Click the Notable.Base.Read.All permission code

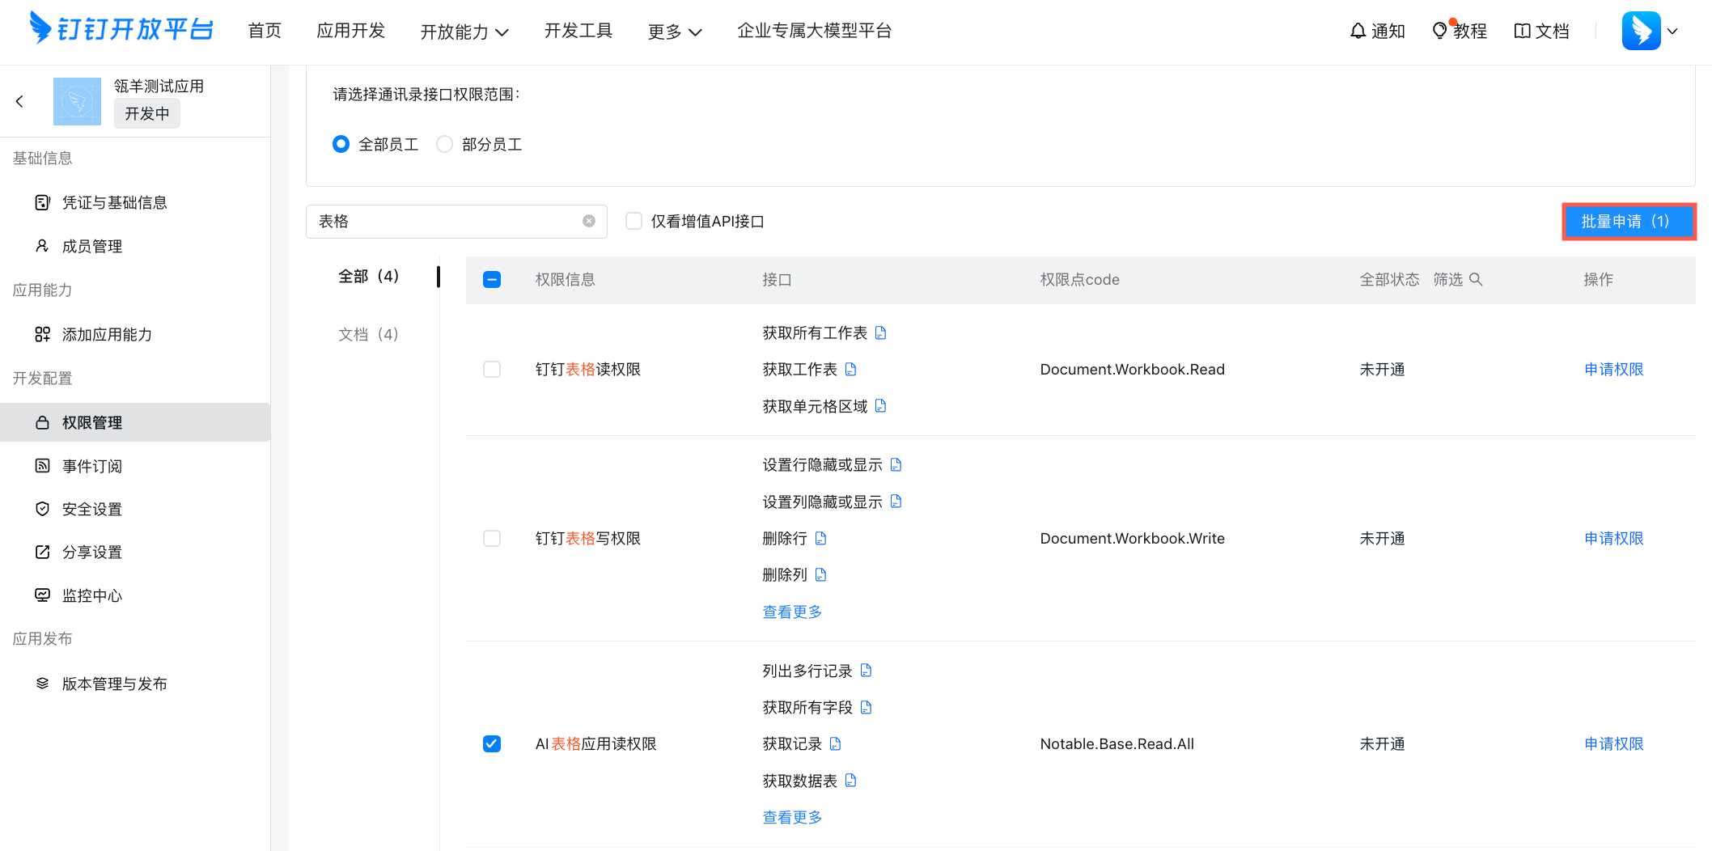[x=1117, y=744]
